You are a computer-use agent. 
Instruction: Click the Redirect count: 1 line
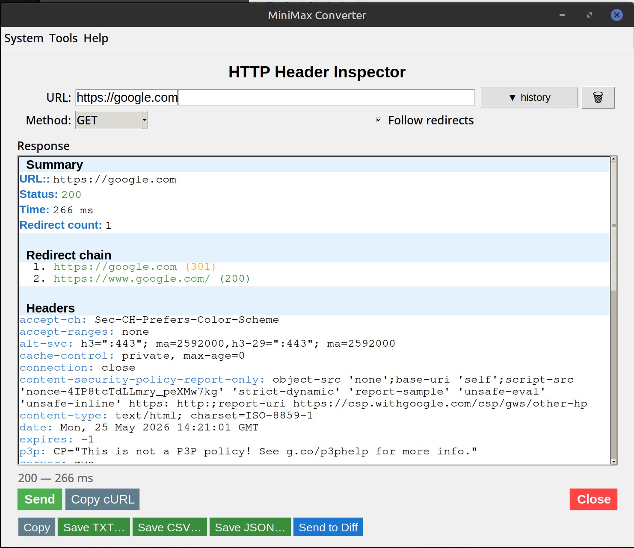click(x=65, y=225)
